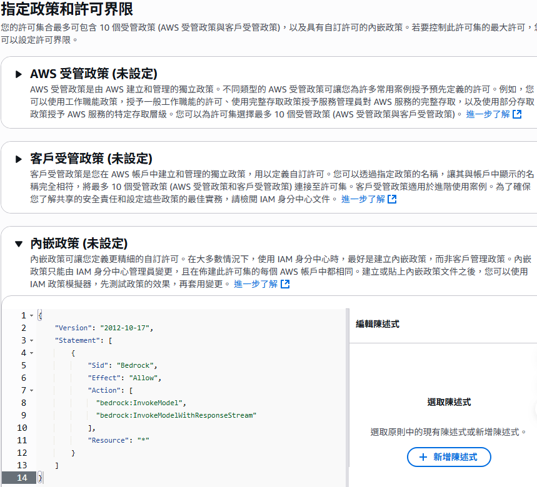Click external link icon in 客戶受管政策 description
The image size is (537, 487).
[392, 199]
